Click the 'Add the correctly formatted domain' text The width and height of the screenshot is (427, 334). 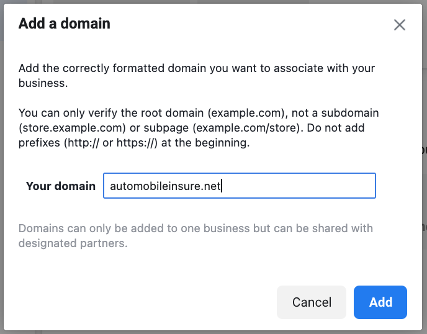197,76
